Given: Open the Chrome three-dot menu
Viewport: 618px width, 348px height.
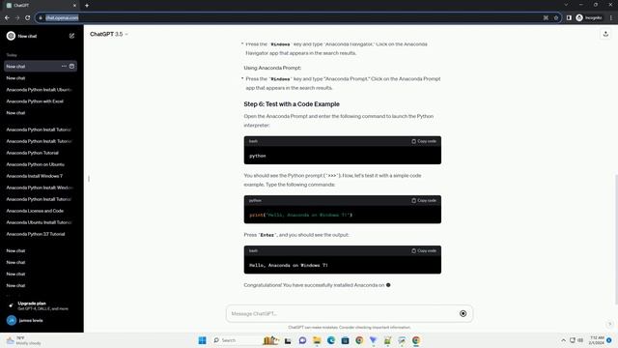Looking at the screenshot, I should (611, 17).
